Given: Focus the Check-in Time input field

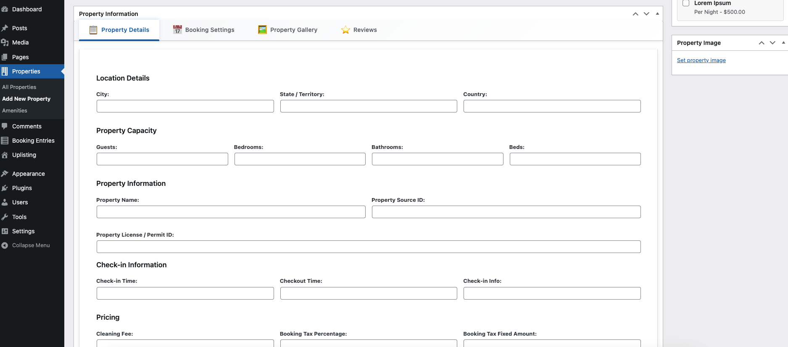Looking at the screenshot, I should pyautogui.click(x=185, y=293).
